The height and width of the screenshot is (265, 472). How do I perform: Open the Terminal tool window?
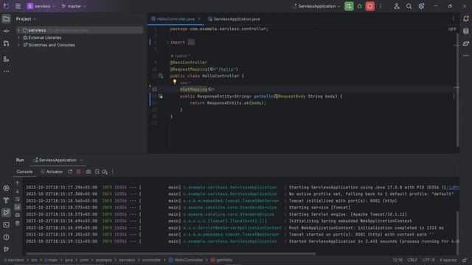pos(6,225)
